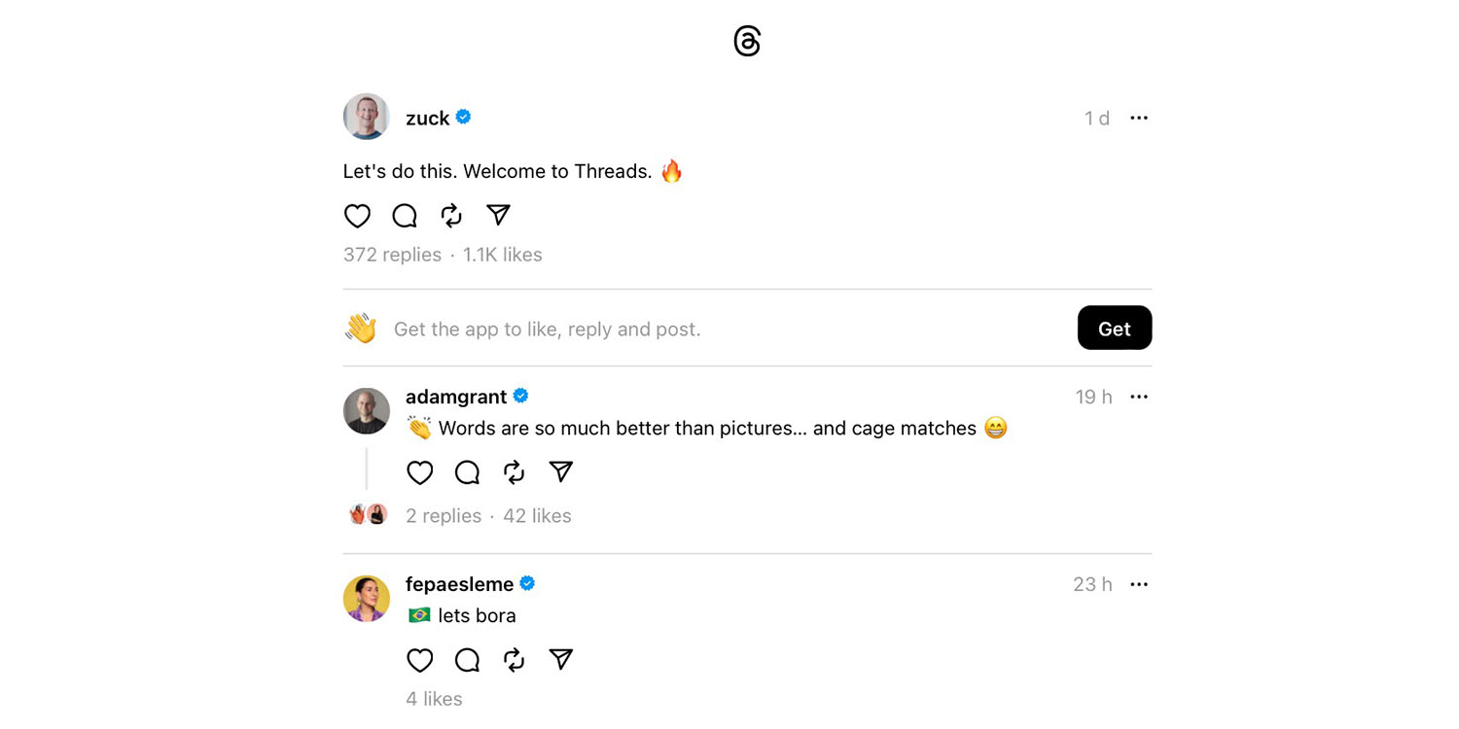1459x729 pixels.
Task: Open adamgrant's profile picture
Action: [367, 410]
